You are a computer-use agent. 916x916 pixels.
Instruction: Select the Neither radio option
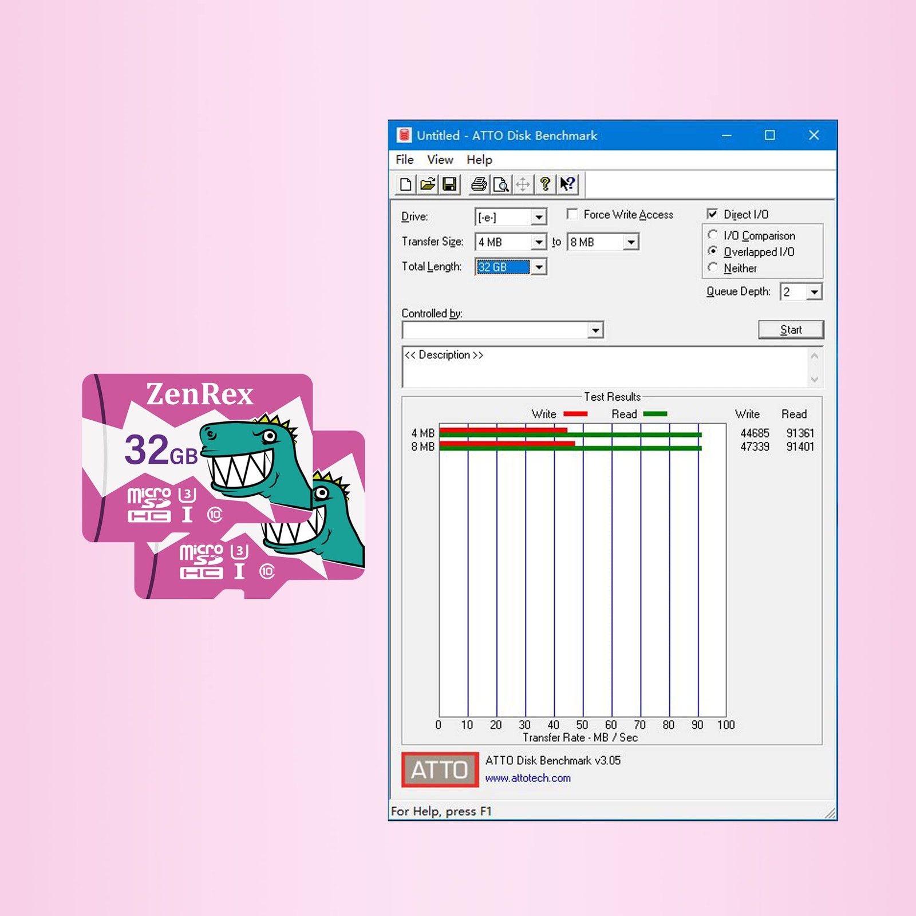coord(713,267)
